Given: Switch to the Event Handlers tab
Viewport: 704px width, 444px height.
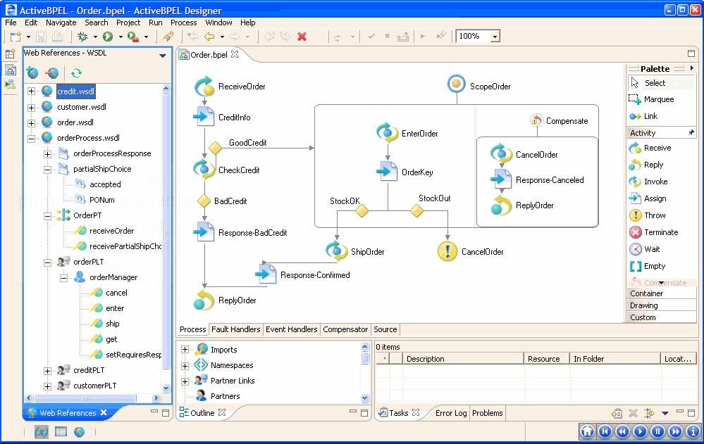Looking at the screenshot, I should pos(291,329).
